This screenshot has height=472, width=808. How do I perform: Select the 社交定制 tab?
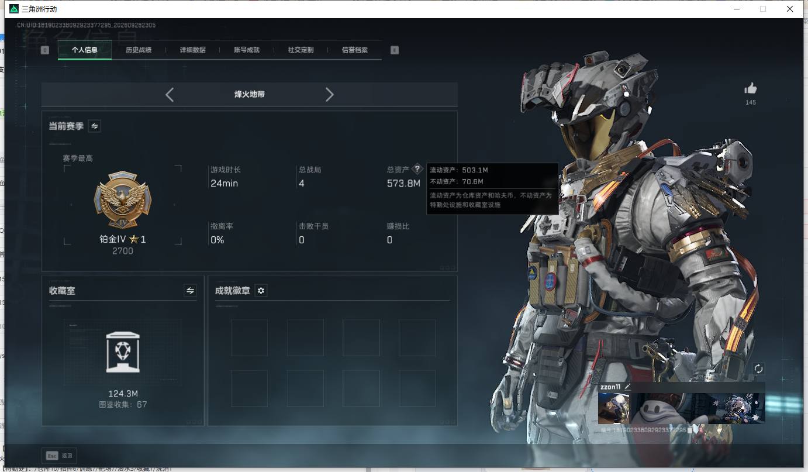tap(301, 50)
